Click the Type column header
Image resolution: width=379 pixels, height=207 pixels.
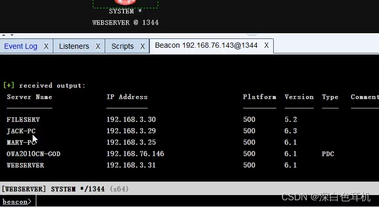point(330,97)
